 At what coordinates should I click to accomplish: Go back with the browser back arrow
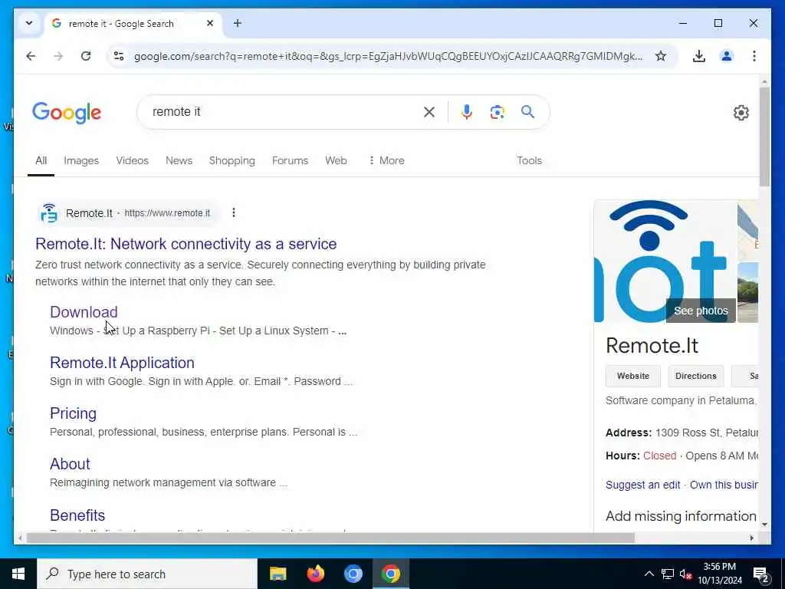tap(31, 56)
